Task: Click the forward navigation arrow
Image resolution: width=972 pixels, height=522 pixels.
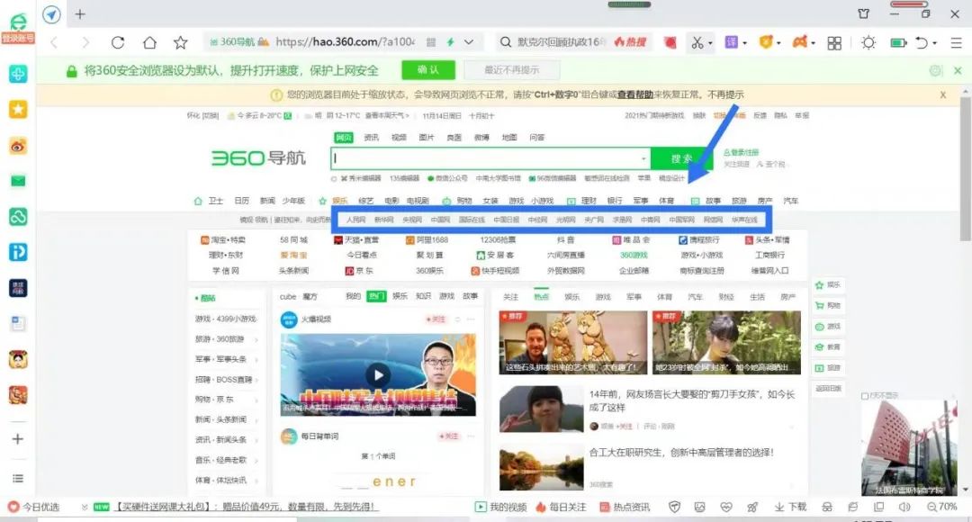Action: pos(85,42)
